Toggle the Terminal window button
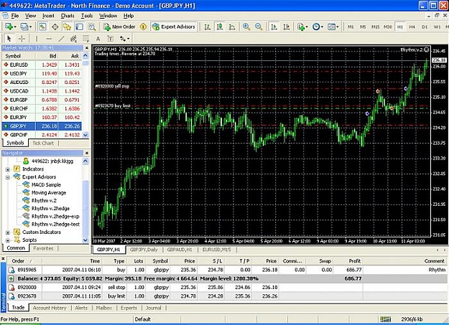Viewport: 449px width, 325px height. 79,27
